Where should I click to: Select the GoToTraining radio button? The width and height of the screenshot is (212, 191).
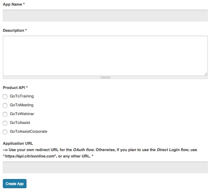5,97
